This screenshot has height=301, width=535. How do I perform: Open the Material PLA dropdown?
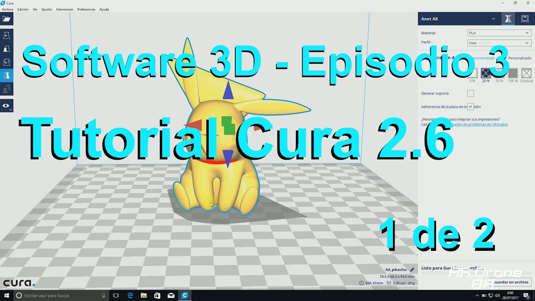coord(499,33)
